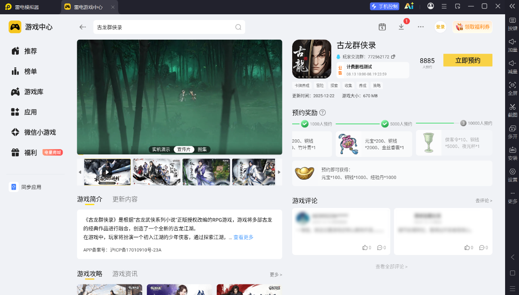
Task: Click 查看更多 in game intro
Action: (243, 237)
